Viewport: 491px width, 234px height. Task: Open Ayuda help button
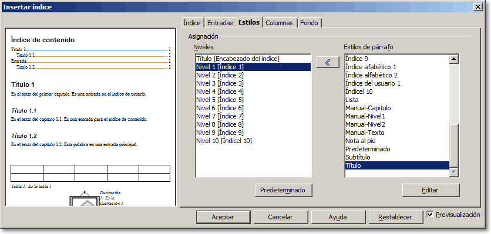(338, 217)
